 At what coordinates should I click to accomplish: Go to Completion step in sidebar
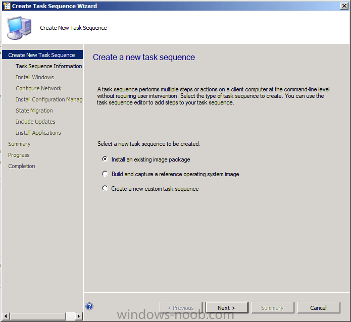[x=22, y=166]
